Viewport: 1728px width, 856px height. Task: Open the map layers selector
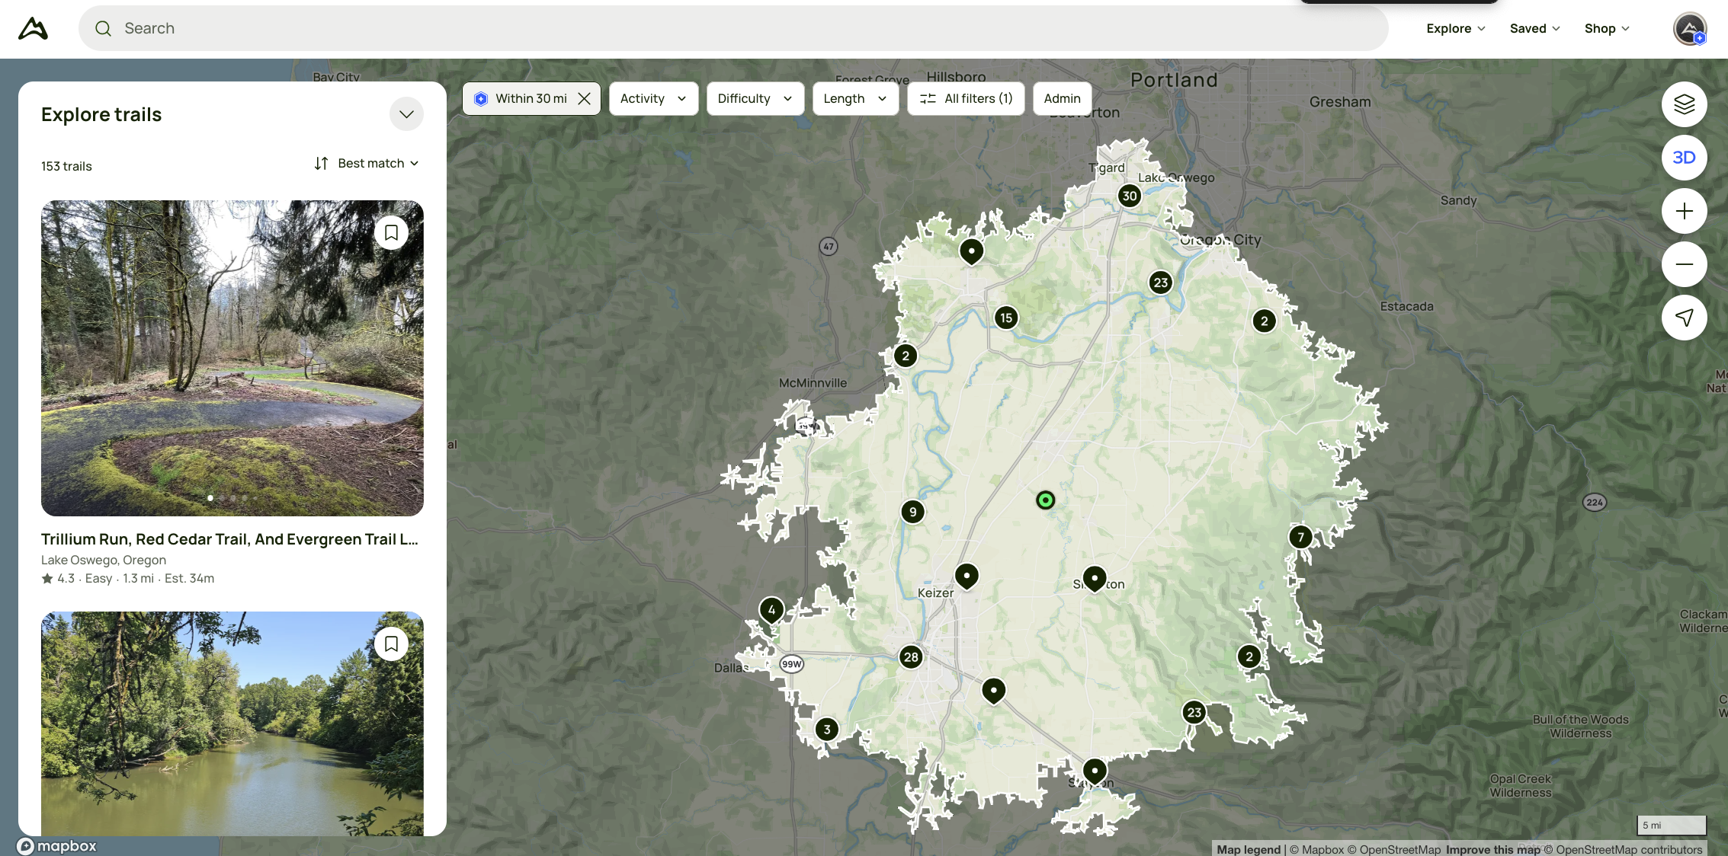pos(1684,104)
